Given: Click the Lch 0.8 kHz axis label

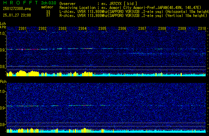Looking at the screenshot, I should coord(3,67).
